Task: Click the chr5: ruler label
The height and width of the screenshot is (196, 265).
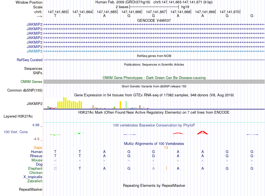Action: pyautogui.click(x=38, y=12)
